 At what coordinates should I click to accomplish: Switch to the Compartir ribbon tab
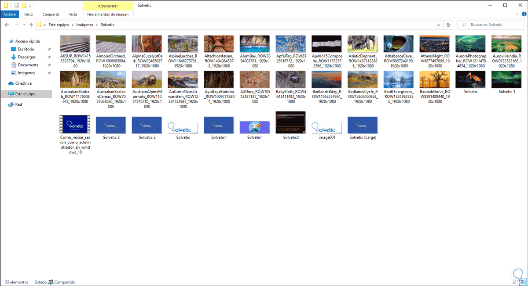coord(51,14)
